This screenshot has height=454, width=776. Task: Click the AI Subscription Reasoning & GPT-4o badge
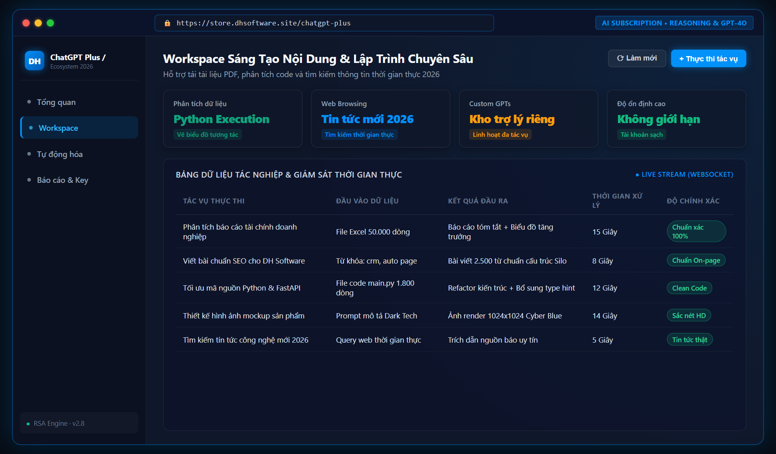point(674,23)
